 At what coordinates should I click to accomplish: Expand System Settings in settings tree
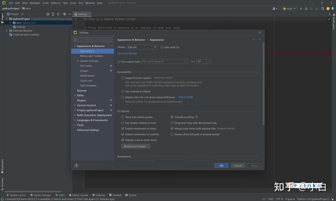[78, 61]
